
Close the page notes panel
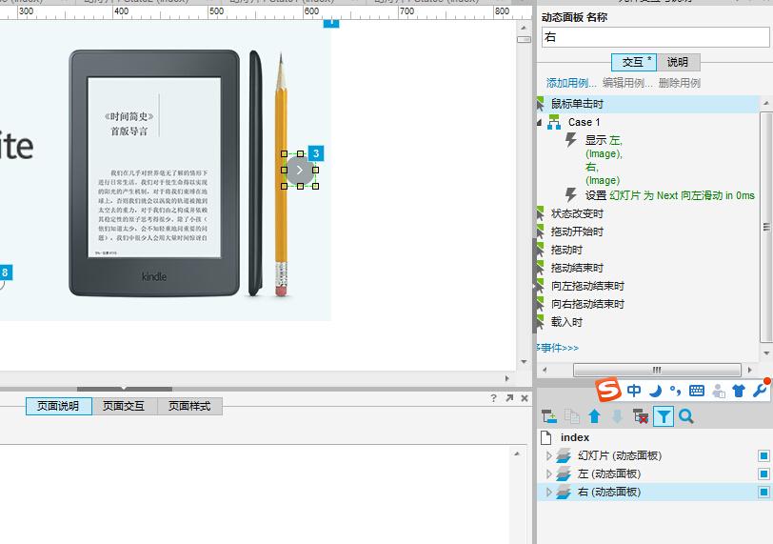click(x=525, y=398)
